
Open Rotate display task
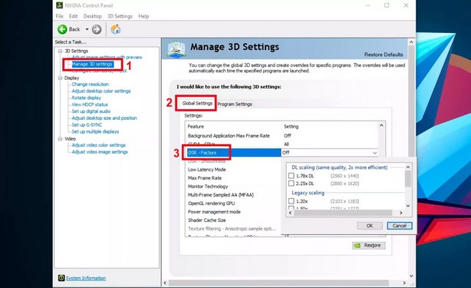pos(86,98)
